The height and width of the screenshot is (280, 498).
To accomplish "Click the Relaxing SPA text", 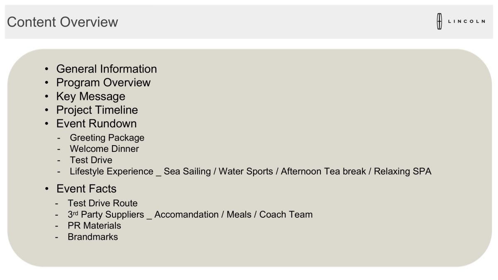I will coord(403,171).
